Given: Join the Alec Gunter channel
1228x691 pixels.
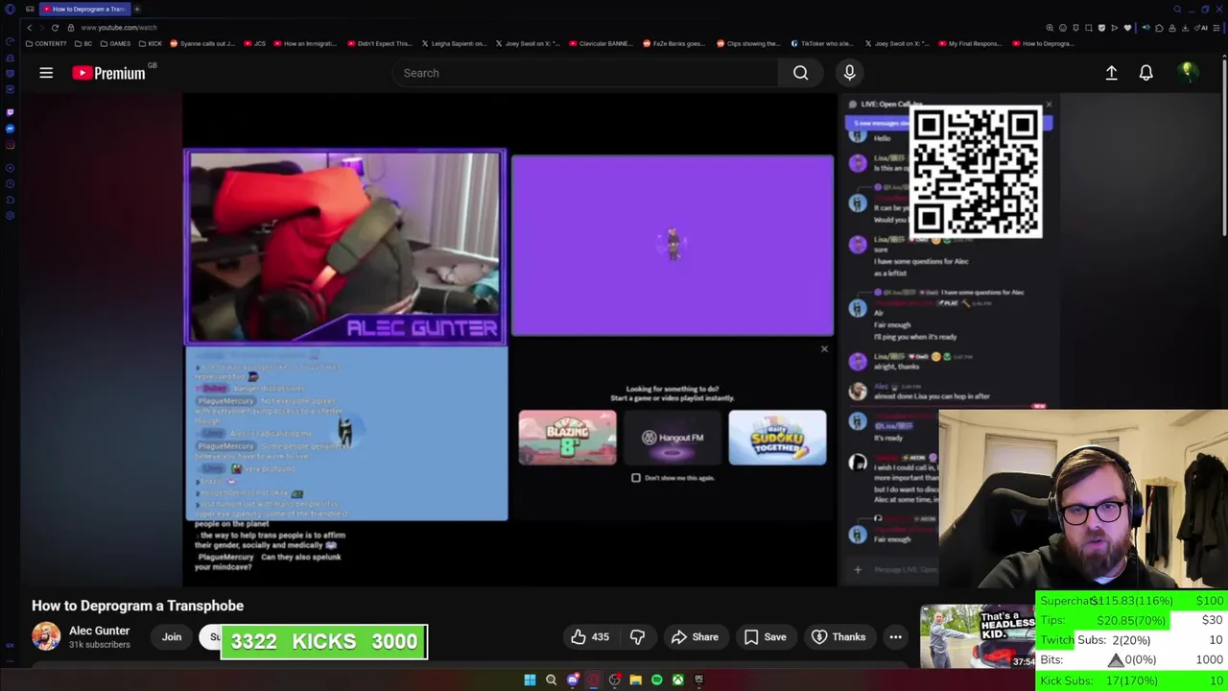Looking at the screenshot, I should (172, 637).
